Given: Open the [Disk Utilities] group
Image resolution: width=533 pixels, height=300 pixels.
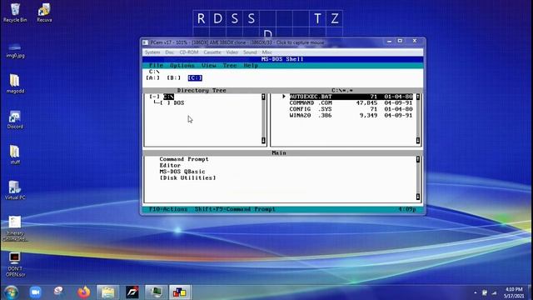Looking at the screenshot, I should pyautogui.click(x=187, y=177).
